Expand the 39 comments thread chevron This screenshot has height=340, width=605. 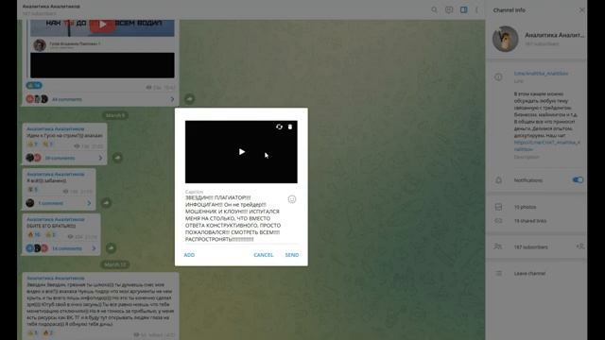pyautogui.click(x=100, y=158)
